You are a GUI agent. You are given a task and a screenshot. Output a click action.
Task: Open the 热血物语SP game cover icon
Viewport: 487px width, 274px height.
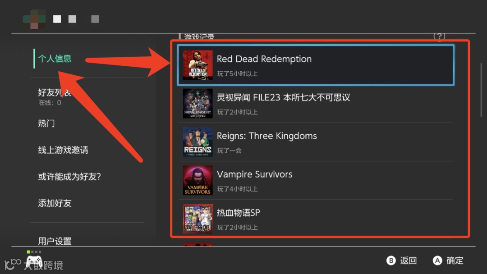[198, 219]
